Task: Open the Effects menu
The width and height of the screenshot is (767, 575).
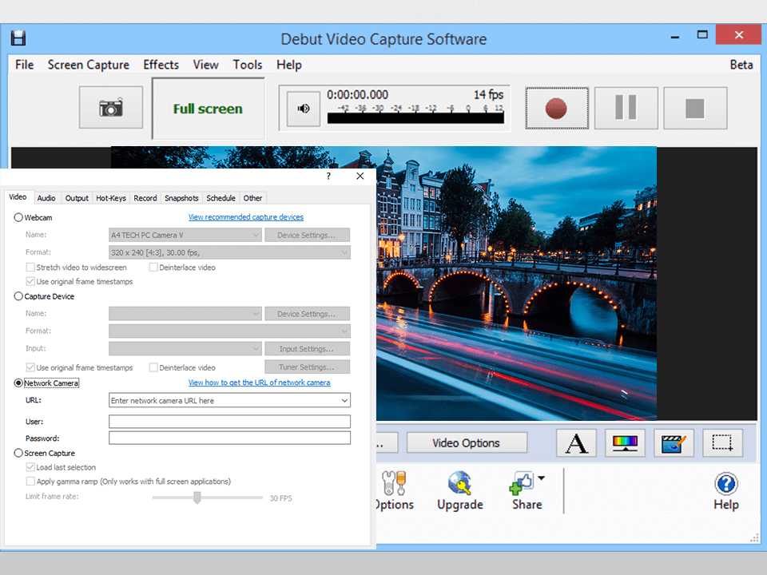Action: pyautogui.click(x=161, y=65)
